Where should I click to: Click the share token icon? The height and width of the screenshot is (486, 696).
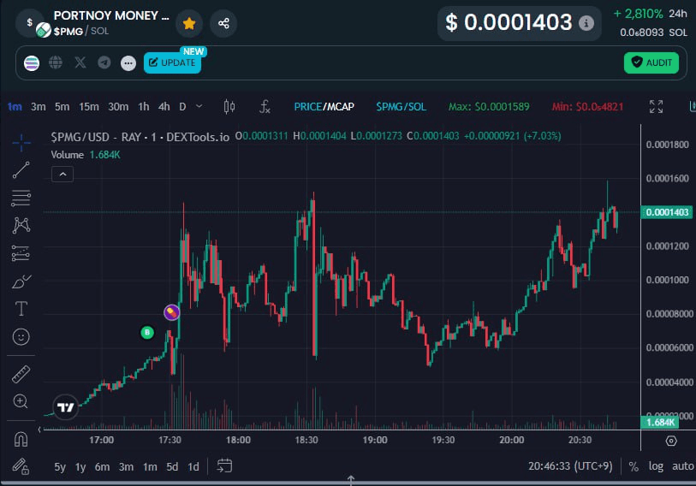(x=223, y=23)
